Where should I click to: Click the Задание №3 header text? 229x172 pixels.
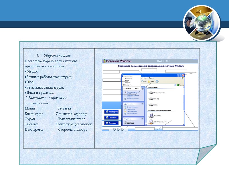(163, 61)
